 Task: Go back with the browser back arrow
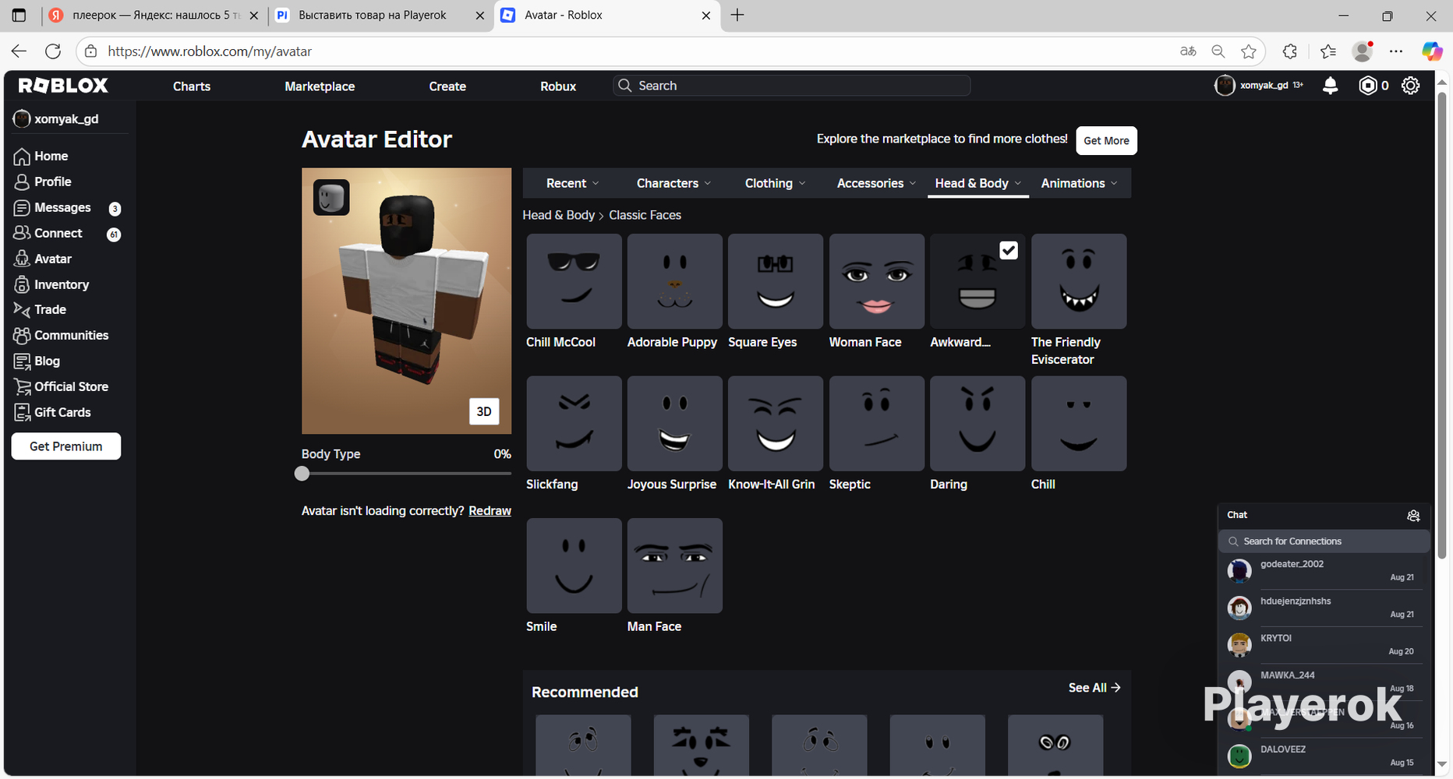click(x=19, y=51)
